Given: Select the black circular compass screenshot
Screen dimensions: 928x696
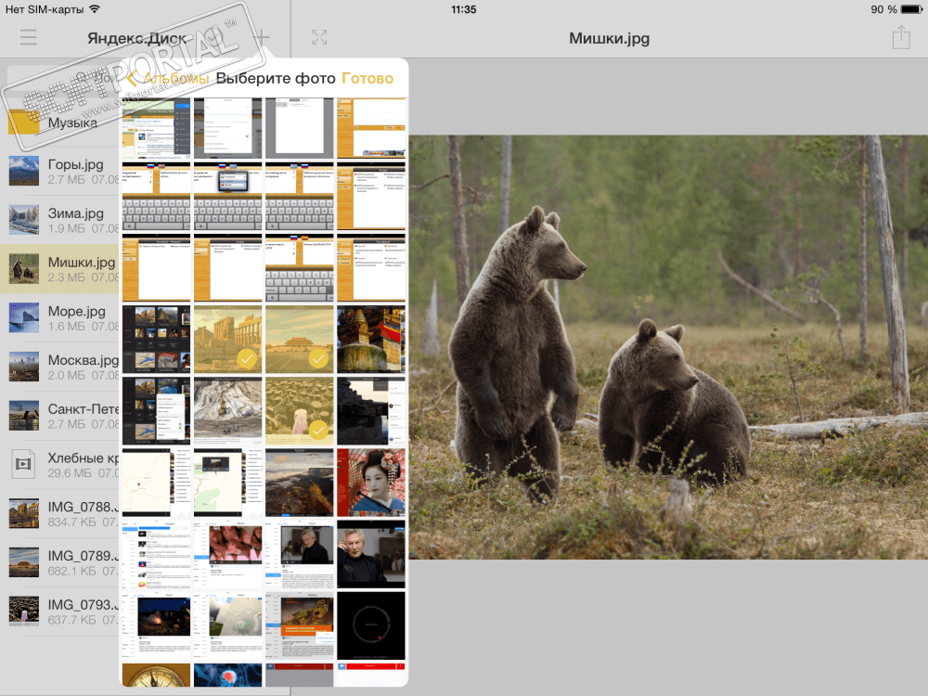Looking at the screenshot, I should (x=371, y=626).
